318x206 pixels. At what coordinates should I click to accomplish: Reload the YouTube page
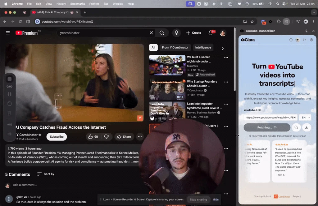(x=20, y=22)
